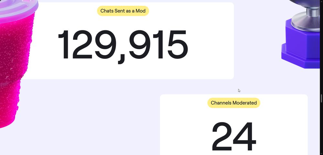Image resolution: width=323 pixels, height=155 pixels.
Task: Click the vertical scrollbar thumb
Action: [321, 98]
